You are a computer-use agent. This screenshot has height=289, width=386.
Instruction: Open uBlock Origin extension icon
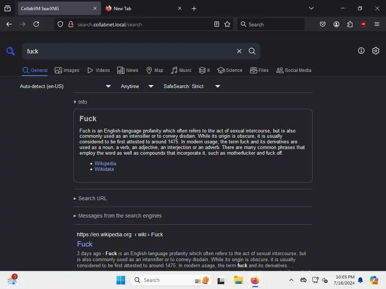click(363, 24)
